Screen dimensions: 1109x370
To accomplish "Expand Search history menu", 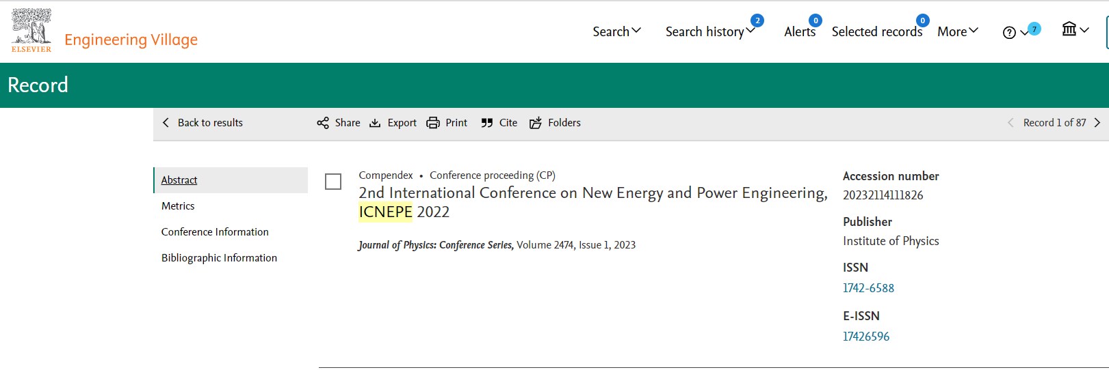I will point(710,31).
